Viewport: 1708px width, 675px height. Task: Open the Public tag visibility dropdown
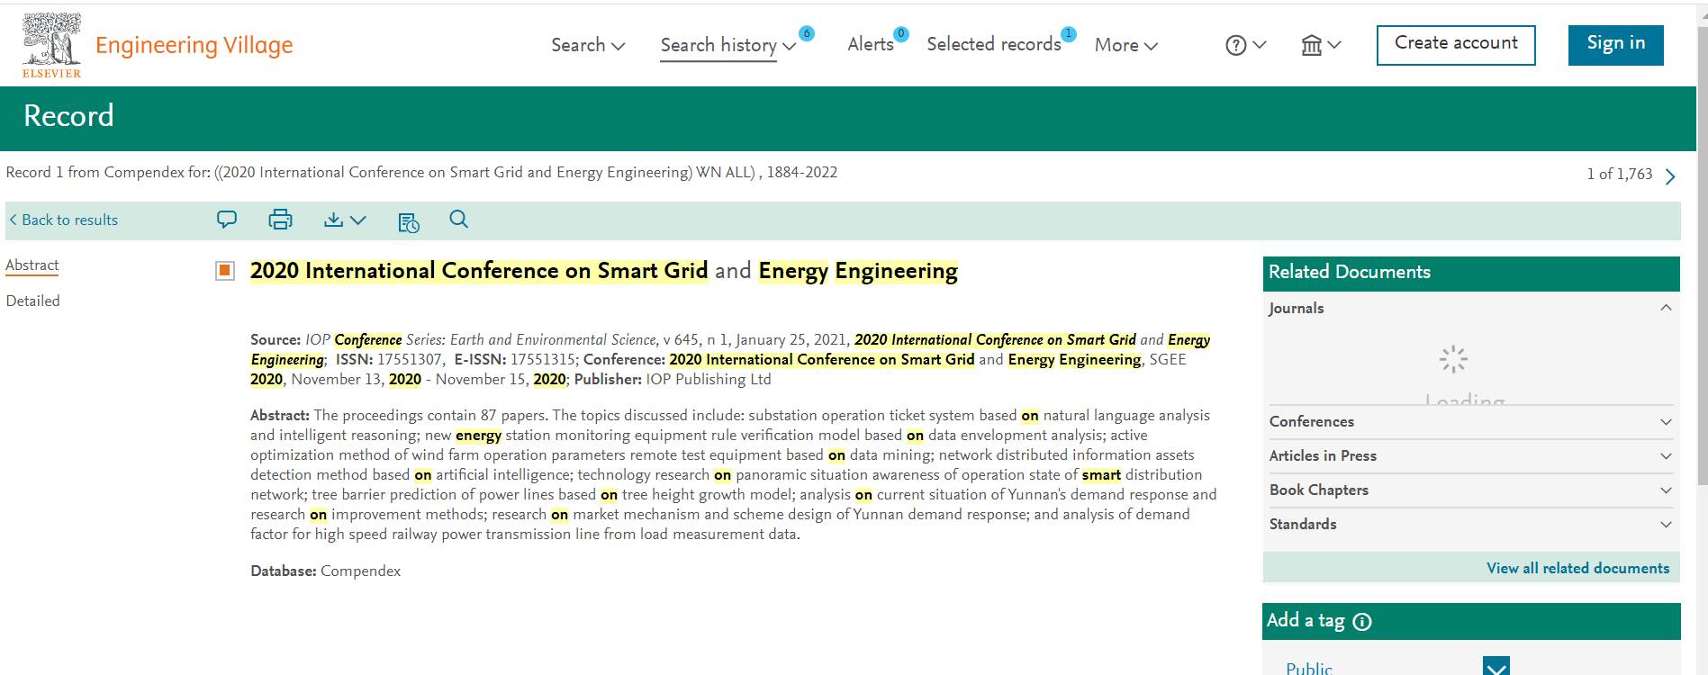[1496, 667]
